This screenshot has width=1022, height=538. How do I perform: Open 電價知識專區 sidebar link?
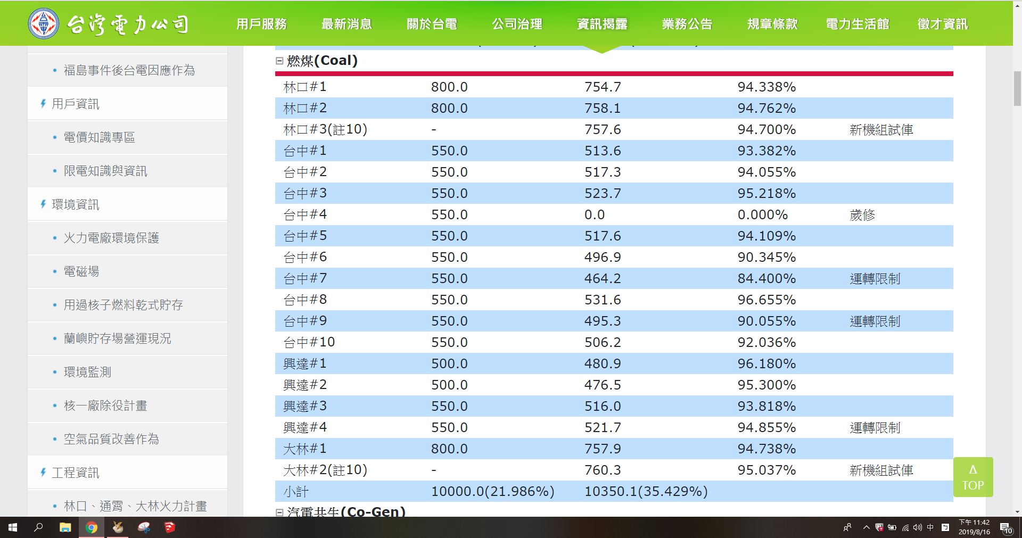tap(100, 137)
